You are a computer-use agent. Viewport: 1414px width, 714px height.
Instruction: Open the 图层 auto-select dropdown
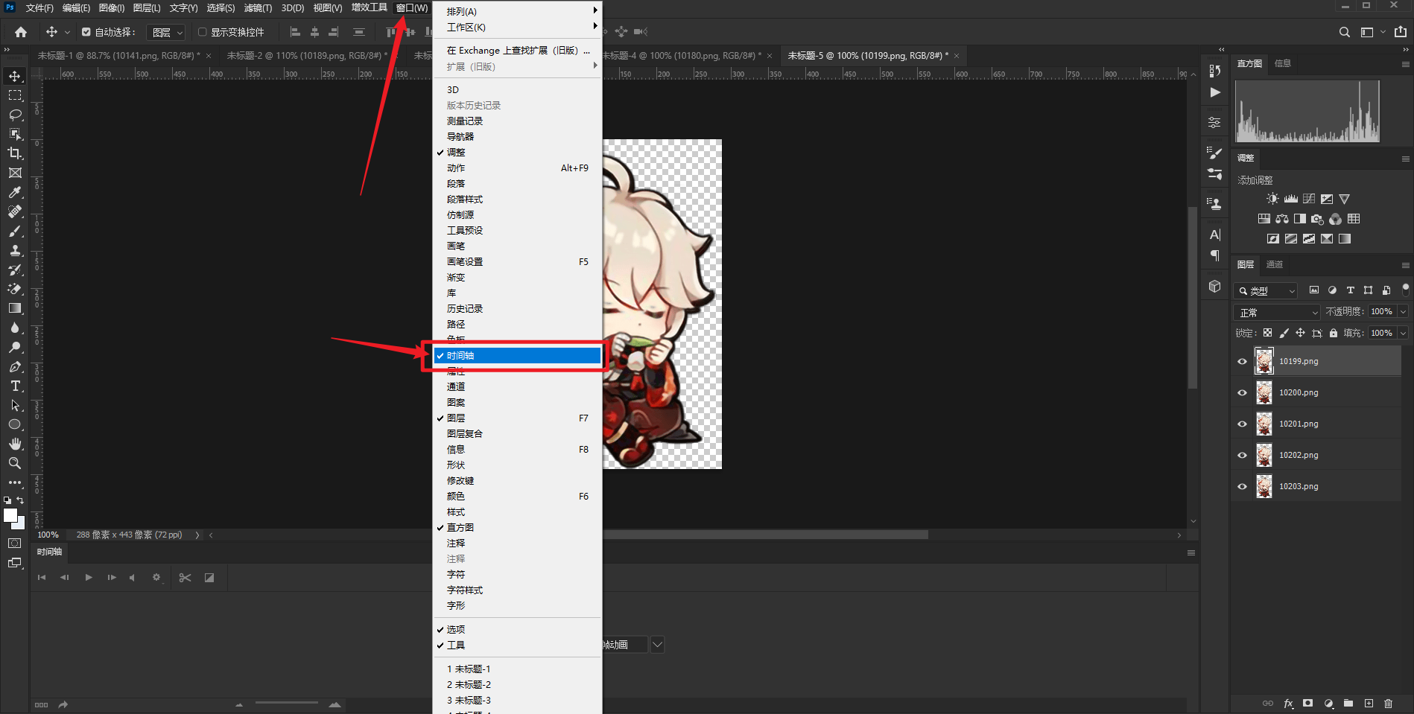(165, 32)
